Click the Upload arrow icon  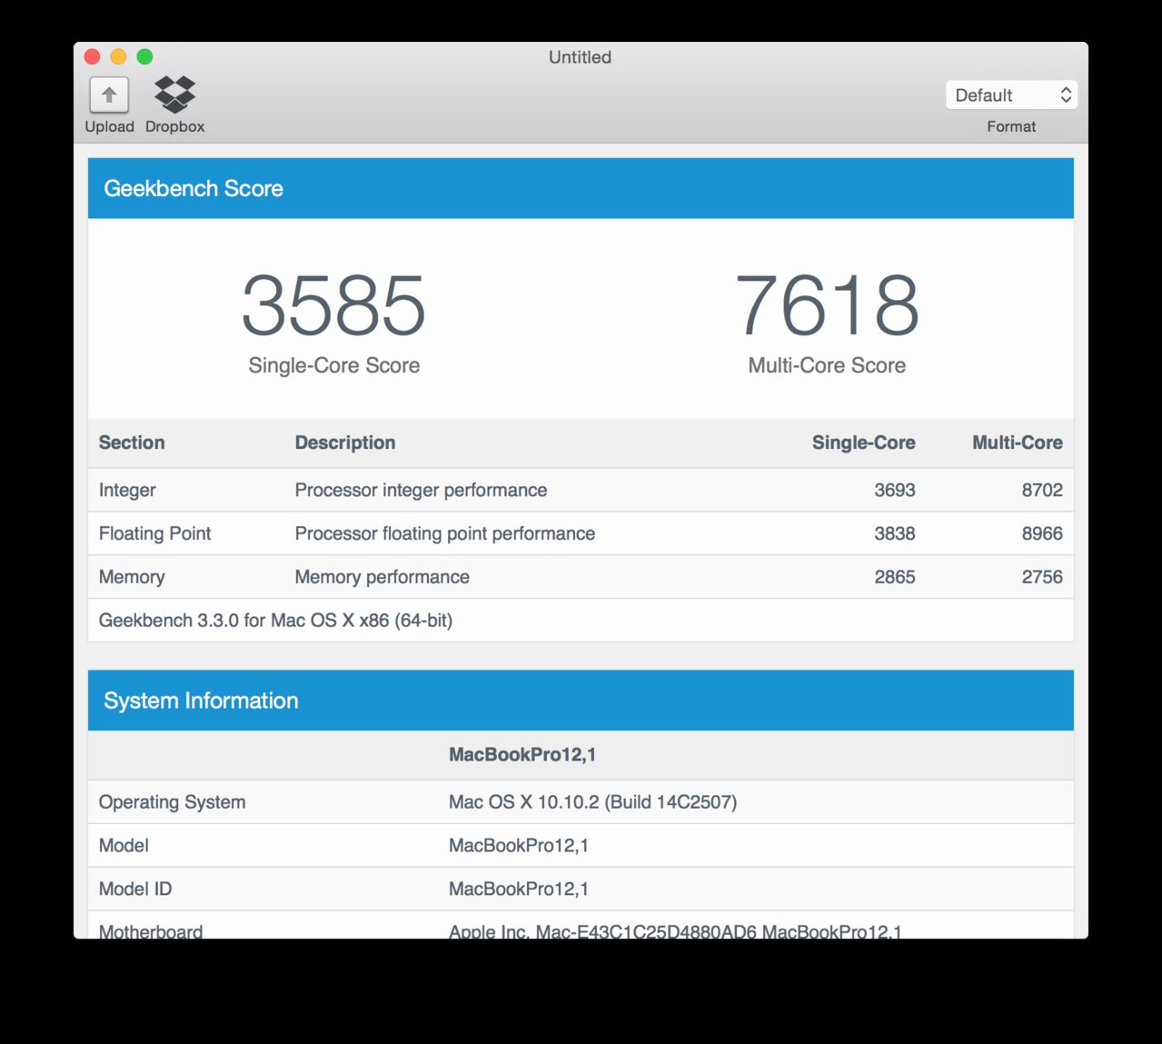109,94
